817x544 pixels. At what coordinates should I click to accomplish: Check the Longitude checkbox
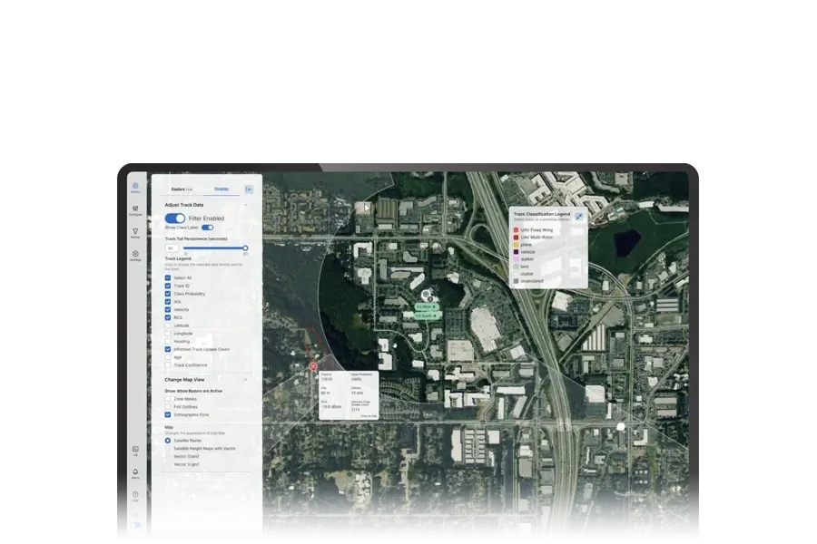(x=168, y=333)
